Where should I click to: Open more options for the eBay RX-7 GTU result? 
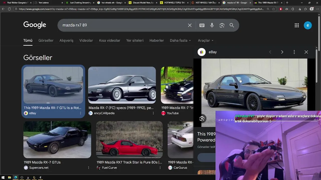coord(81,113)
